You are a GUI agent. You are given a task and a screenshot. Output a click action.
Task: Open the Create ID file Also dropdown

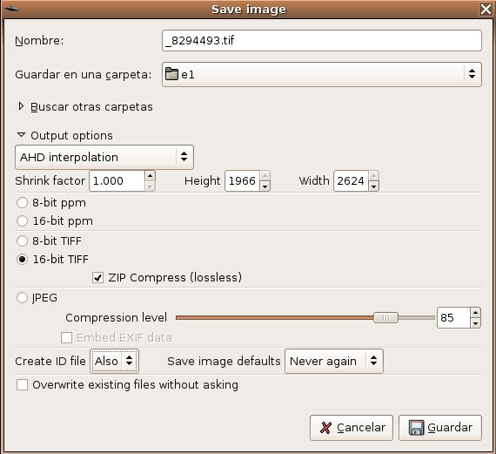click(x=114, y=361)
